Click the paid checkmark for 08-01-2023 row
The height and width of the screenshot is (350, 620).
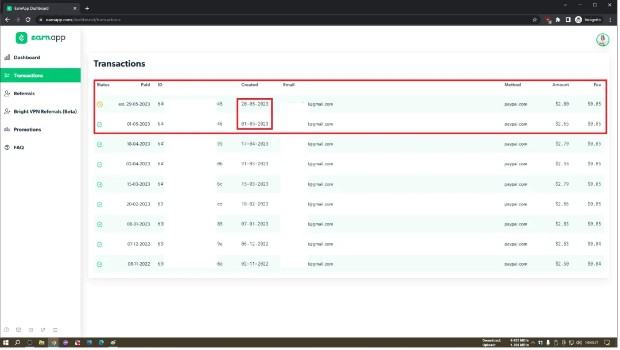coord(100,225)
